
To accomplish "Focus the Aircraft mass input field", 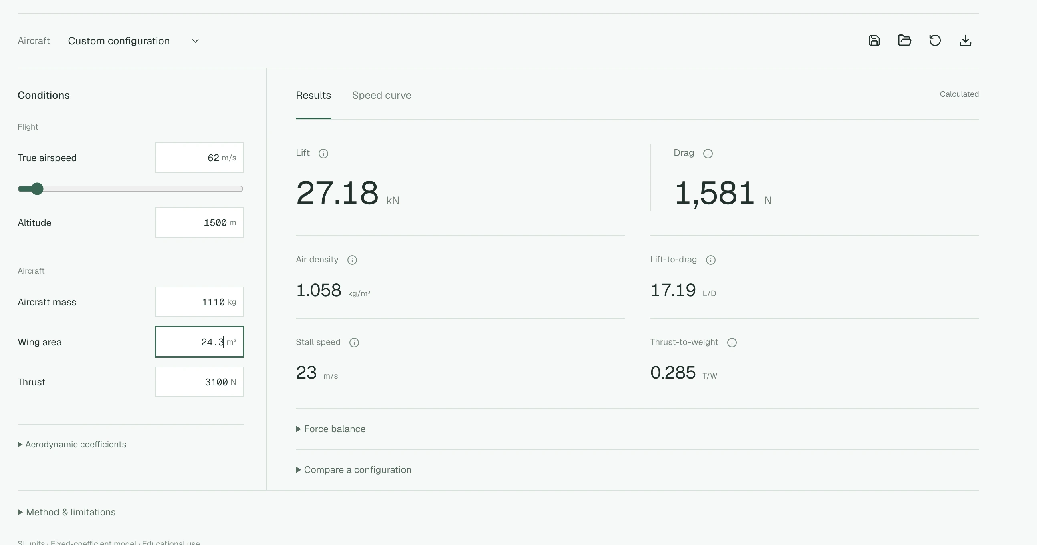I will click(199, 301).
